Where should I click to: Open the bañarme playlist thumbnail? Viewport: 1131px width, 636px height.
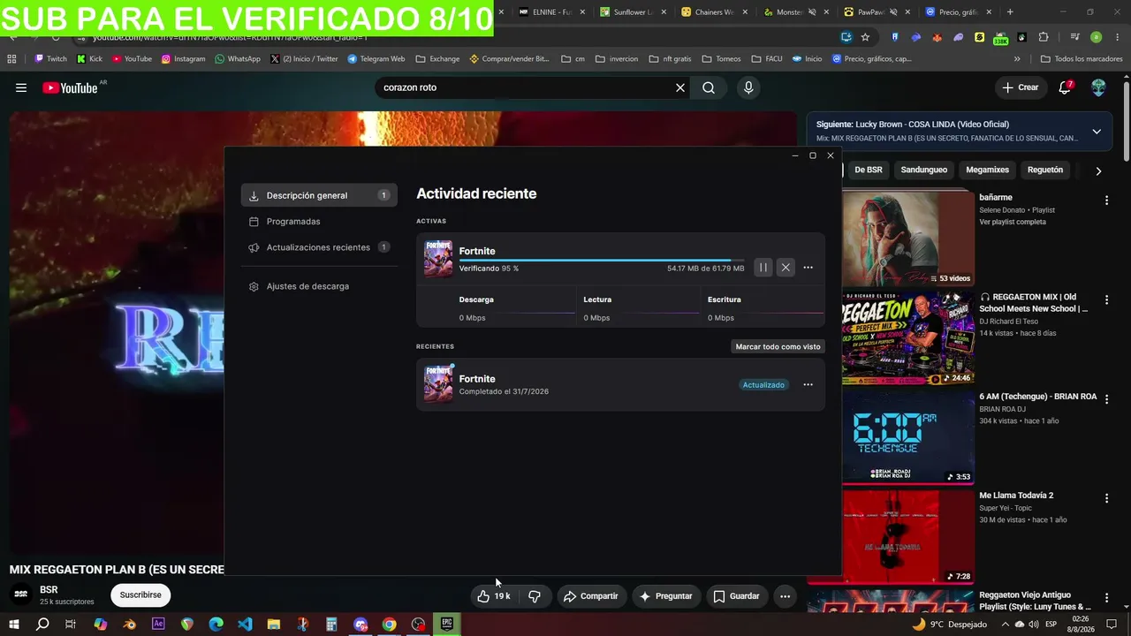coord(907,238)
